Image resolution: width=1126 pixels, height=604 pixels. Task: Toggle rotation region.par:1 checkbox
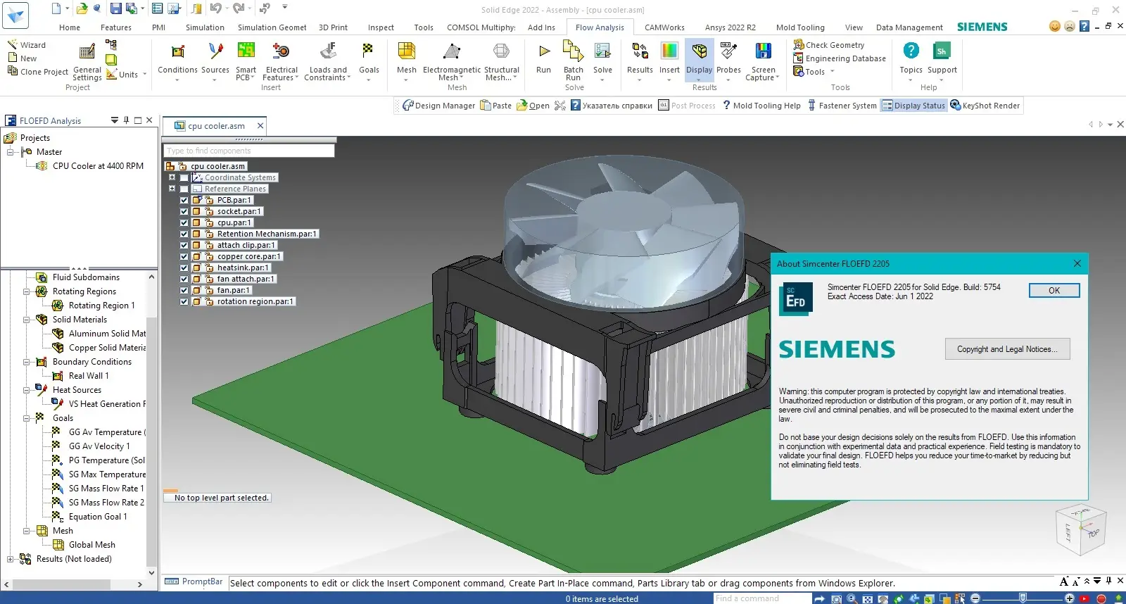click(x=184, y=301)
